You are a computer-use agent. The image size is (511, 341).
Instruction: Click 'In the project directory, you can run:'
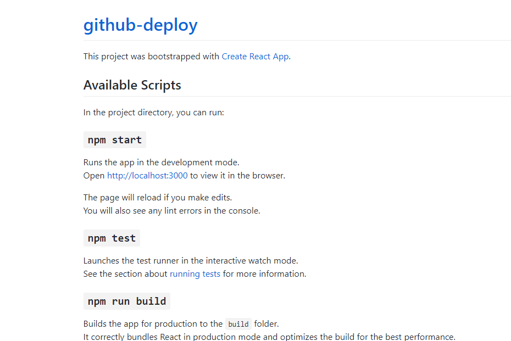153,113
